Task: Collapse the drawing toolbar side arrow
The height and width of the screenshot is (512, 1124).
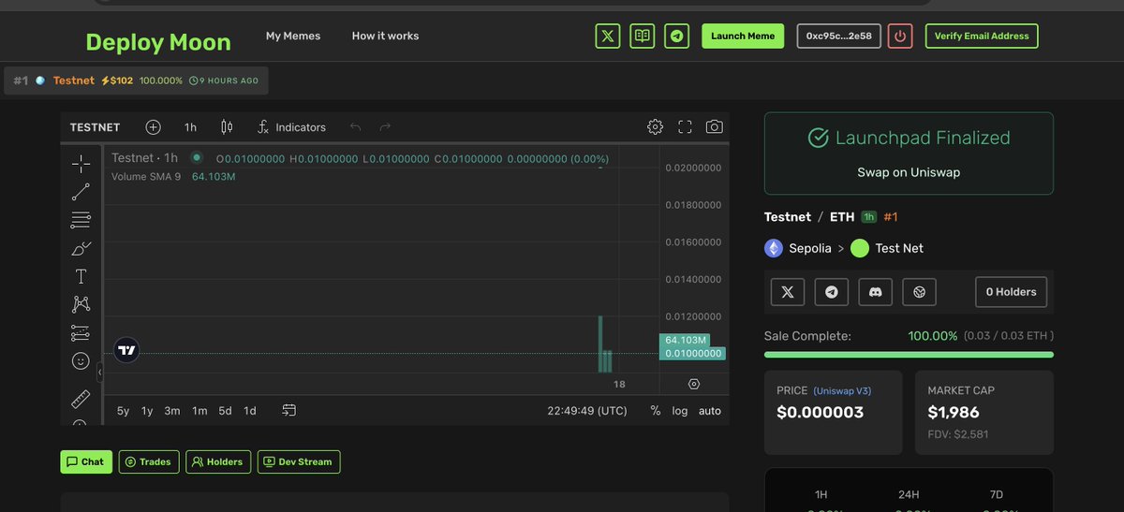Action: 100,373
